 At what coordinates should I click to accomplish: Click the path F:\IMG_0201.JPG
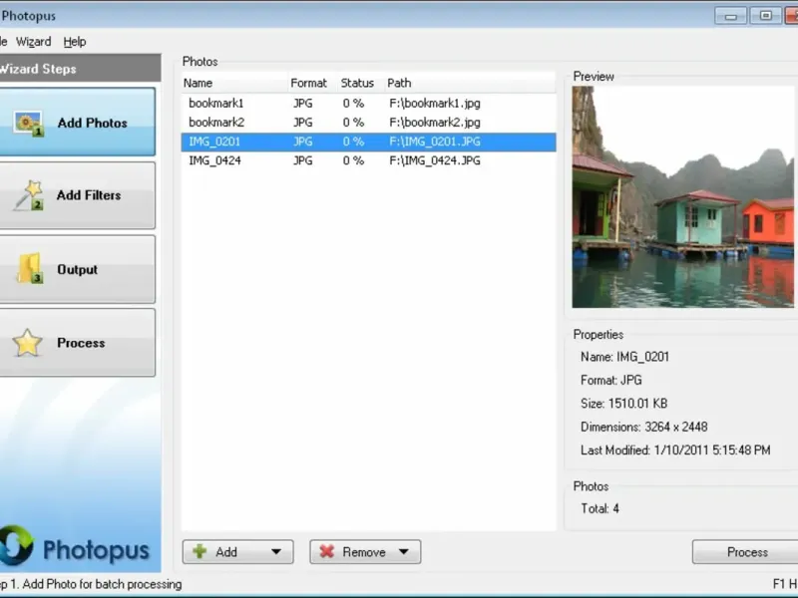[x=435, y=142]
